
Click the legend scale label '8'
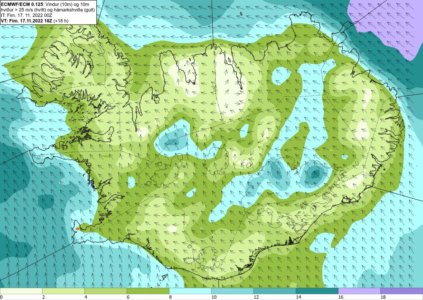point(170,297)
